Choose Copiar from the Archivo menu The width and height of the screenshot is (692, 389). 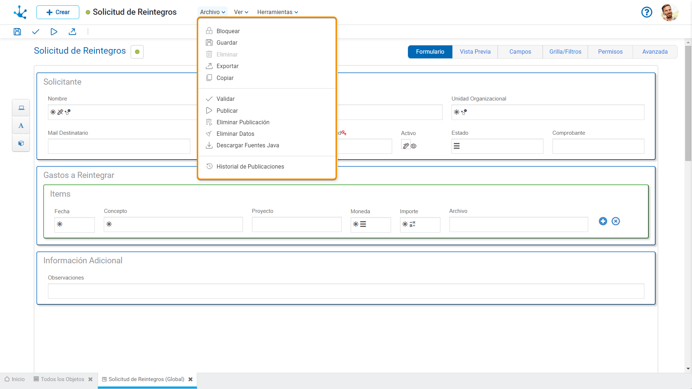point(267,78)
